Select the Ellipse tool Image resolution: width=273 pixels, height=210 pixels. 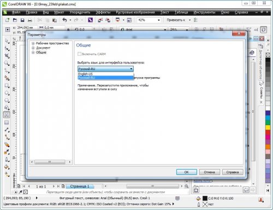[x=7, y=93]
